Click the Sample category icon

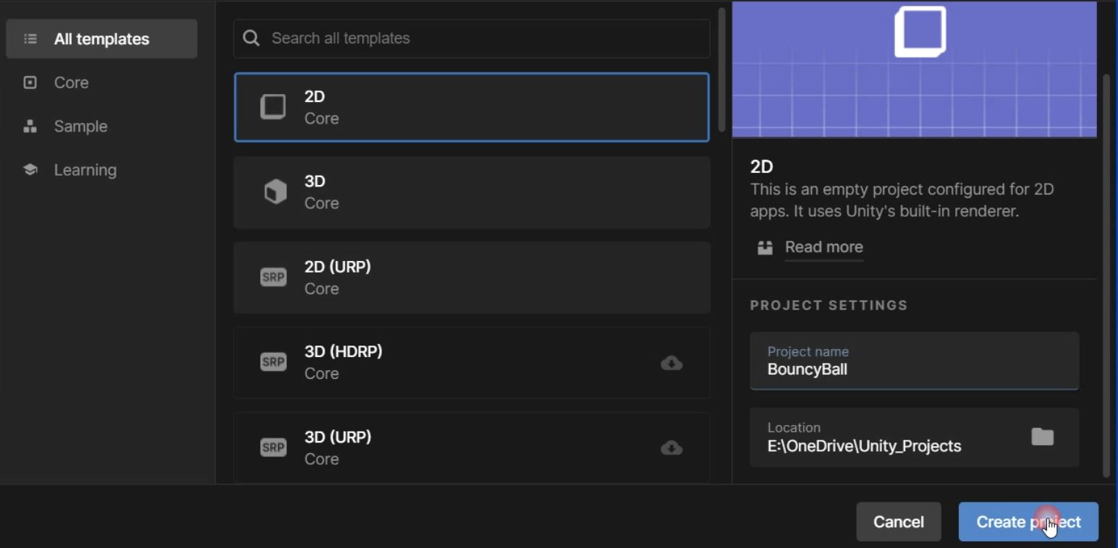click(x=29, y=126)
